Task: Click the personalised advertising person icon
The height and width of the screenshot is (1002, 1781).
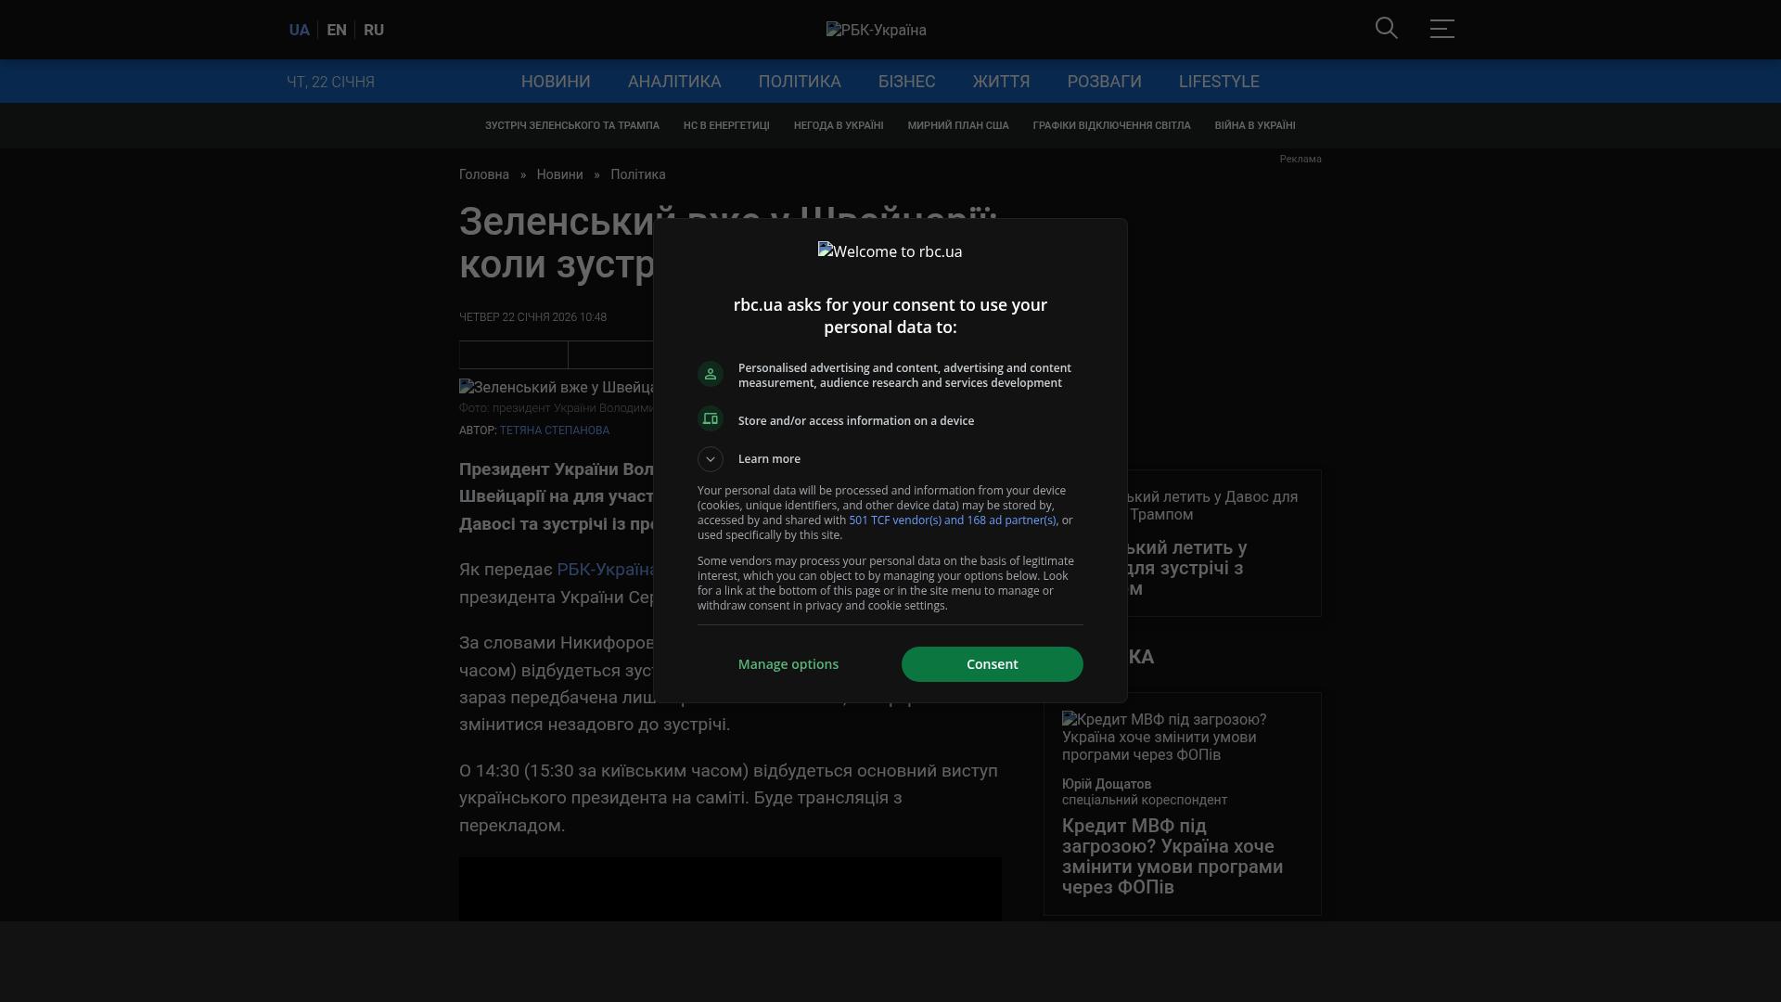Action: point(711,374)
